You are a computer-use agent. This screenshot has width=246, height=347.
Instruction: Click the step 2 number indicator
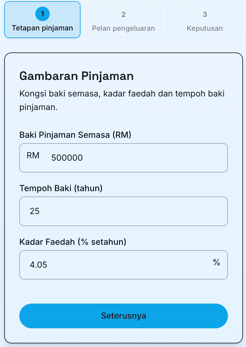tap(123, 14)
